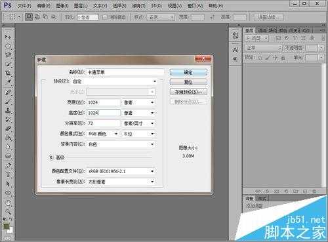Select the Zoom tool

point(8,212)
